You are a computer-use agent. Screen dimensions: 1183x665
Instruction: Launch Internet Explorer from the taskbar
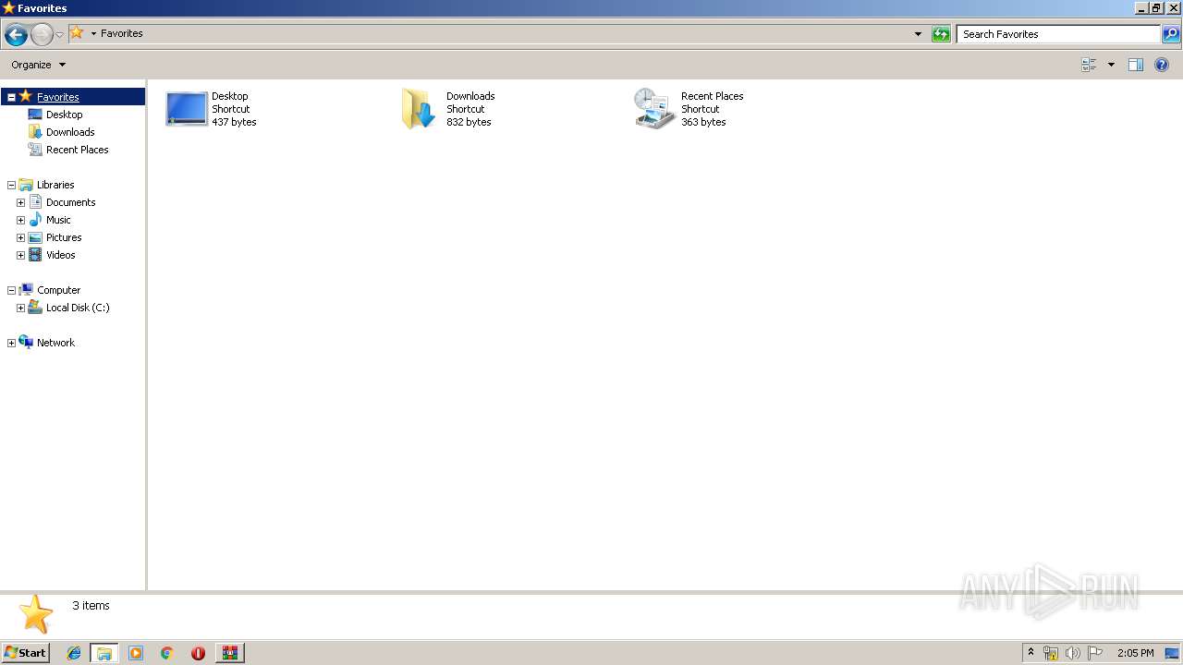[75, 653]
